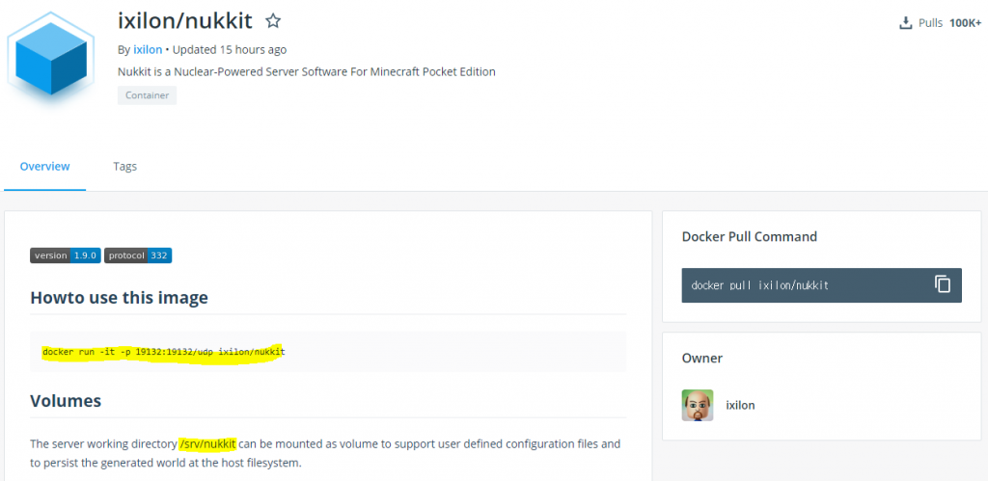Click the highlighted /srv/nukkit path

coord(207,443)
